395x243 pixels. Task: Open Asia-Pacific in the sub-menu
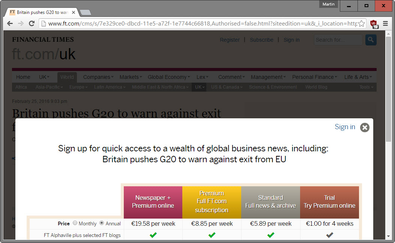[49, 87]
